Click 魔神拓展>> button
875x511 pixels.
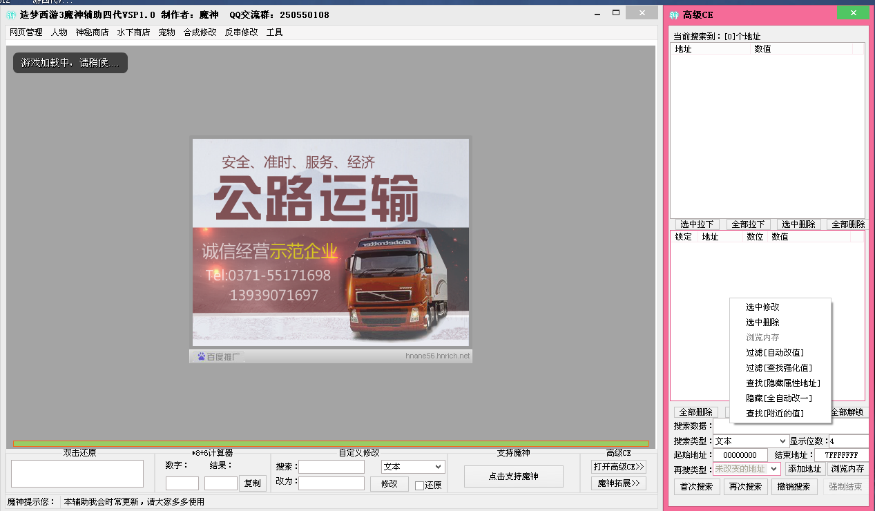pyautogui.click(x=619, y=483)
